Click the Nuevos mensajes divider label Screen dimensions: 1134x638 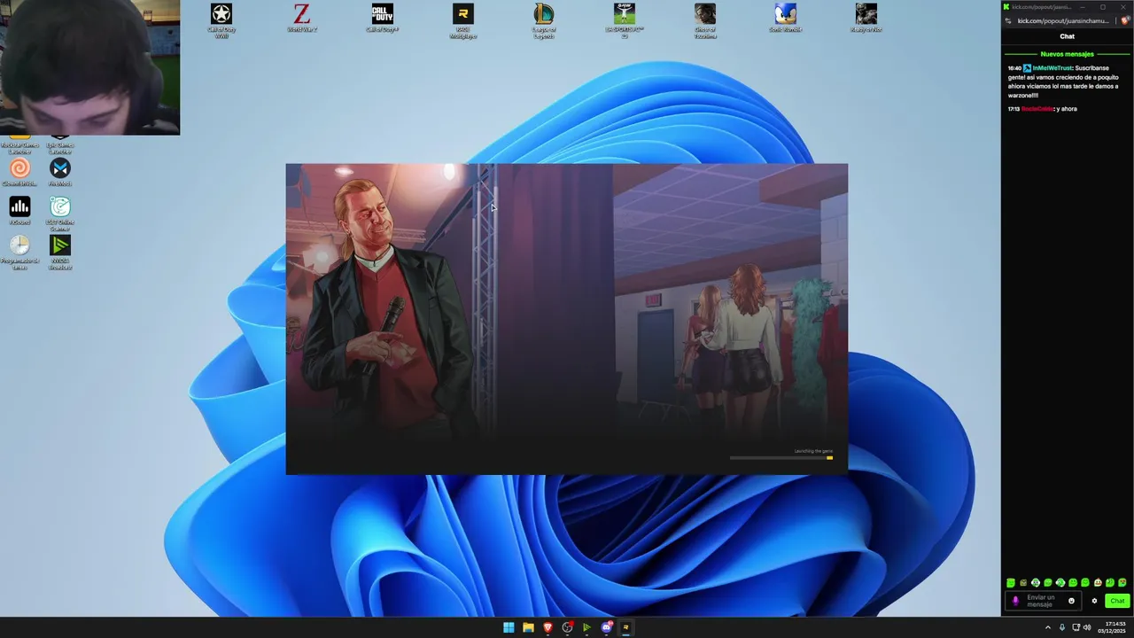click(x=1067, y=54)
